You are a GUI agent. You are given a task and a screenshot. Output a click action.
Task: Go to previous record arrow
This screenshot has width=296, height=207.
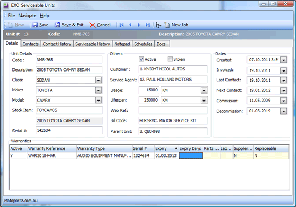pyautogui.click(x=130, y=25)
